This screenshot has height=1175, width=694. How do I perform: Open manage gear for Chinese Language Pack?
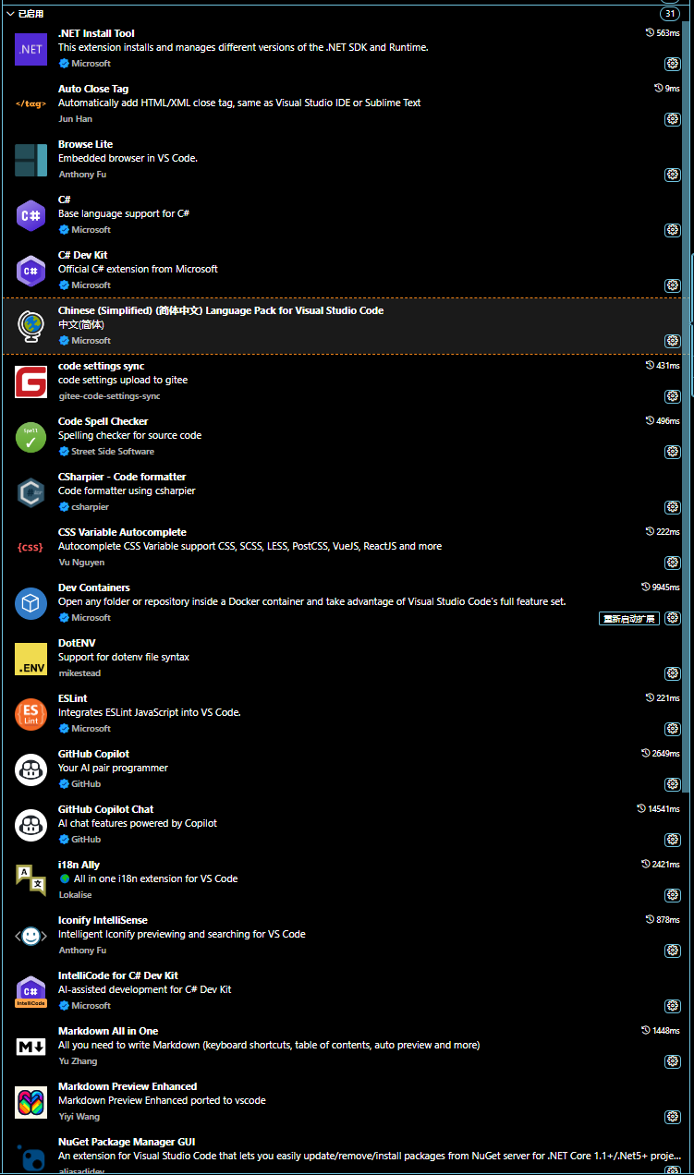tap(672, 341)
